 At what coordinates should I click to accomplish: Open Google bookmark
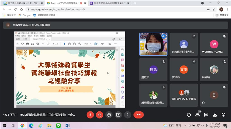click(x=25, y=15)
